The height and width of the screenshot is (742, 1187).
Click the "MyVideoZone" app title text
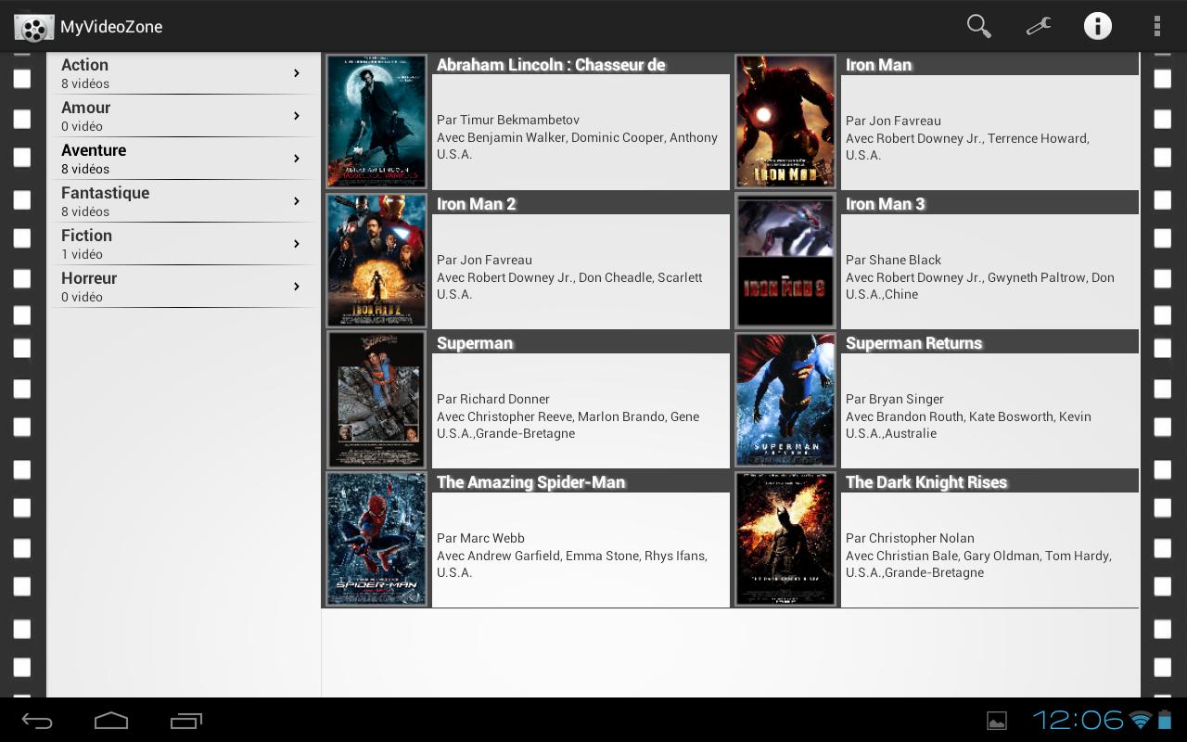click(x=111, y=27)
